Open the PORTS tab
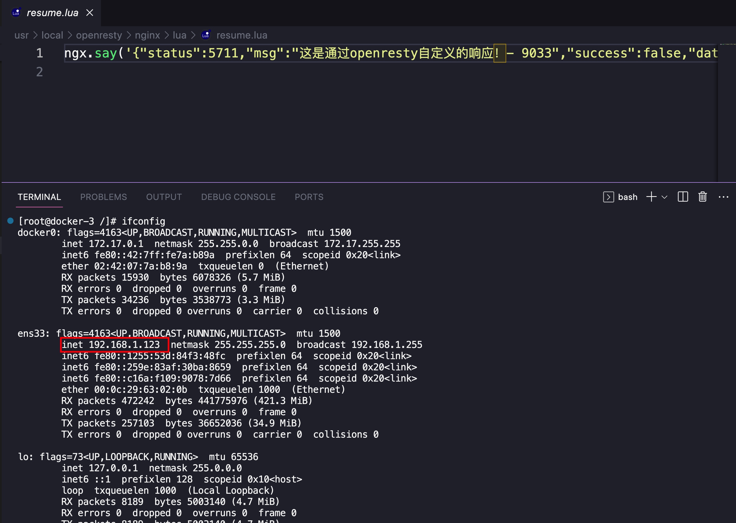Screen dimensions: 736x523 pyautogui.click(x=309, y=197)
